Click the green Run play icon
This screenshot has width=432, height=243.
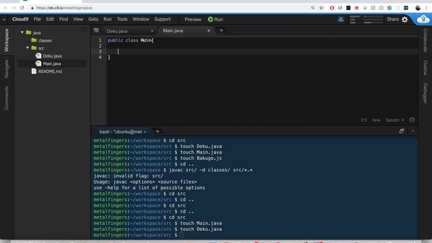tap(211, 20)
